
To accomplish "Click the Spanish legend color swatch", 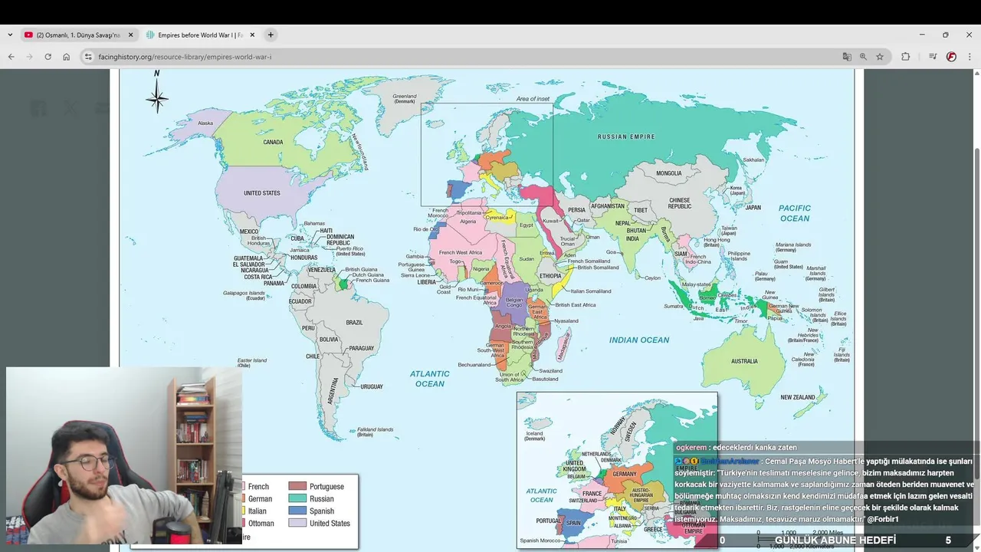I will pos(297,511).
